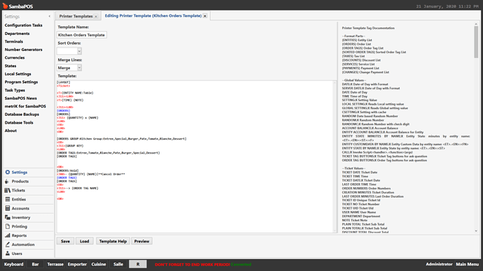Switch to the Terrasse department
This screenshot has width=483, height=271.
point(55,264)
